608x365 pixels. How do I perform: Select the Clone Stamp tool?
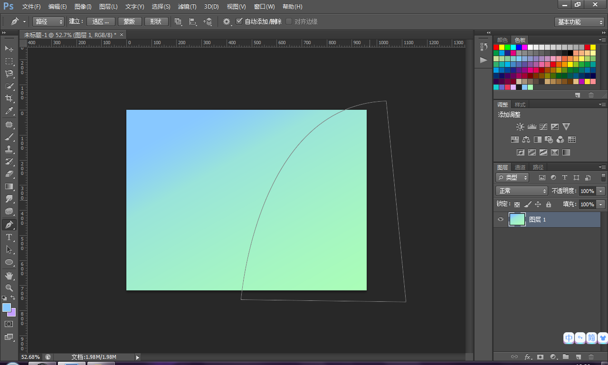click(9, 149)
